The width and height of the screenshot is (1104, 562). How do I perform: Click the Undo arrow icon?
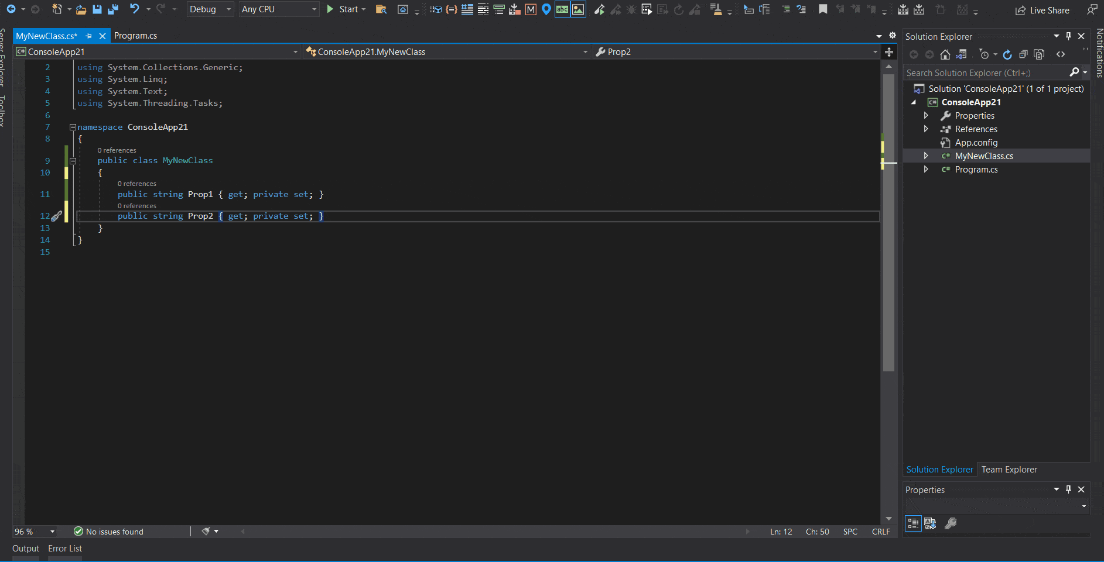click(135, 9)
